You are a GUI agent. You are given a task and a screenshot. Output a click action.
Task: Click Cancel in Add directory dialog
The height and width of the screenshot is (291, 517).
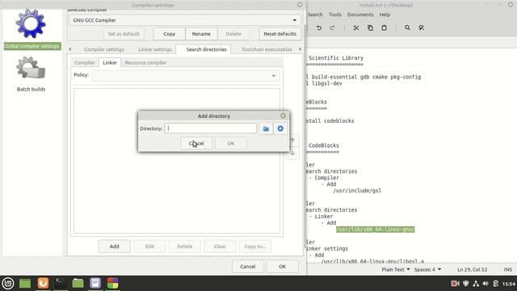click(196, 144)
